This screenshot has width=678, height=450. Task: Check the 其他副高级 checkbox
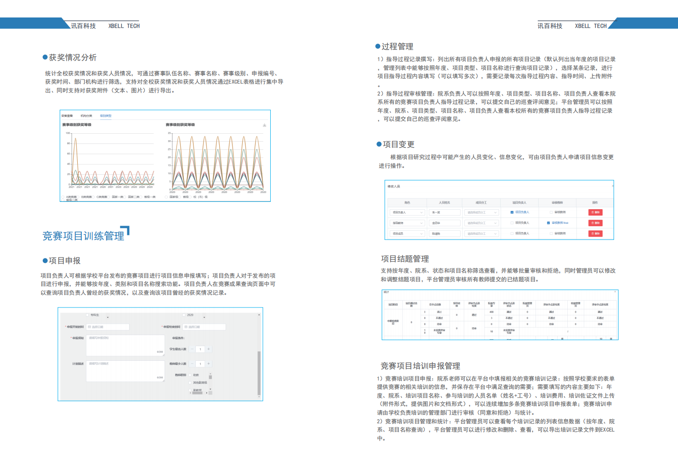pyautogui.click(x=190, y=382)
